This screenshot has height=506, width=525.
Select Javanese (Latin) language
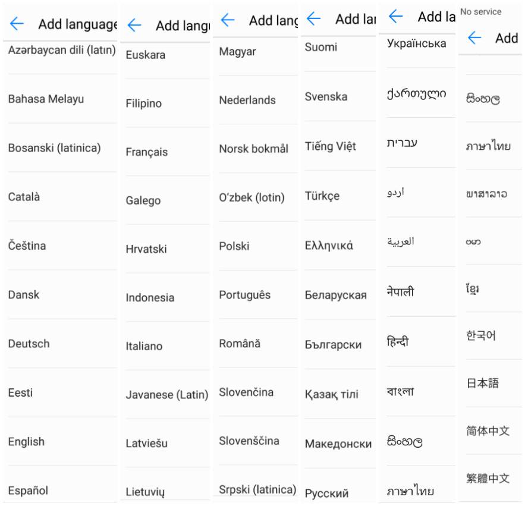pyautogui.click(x=166, y=395)
